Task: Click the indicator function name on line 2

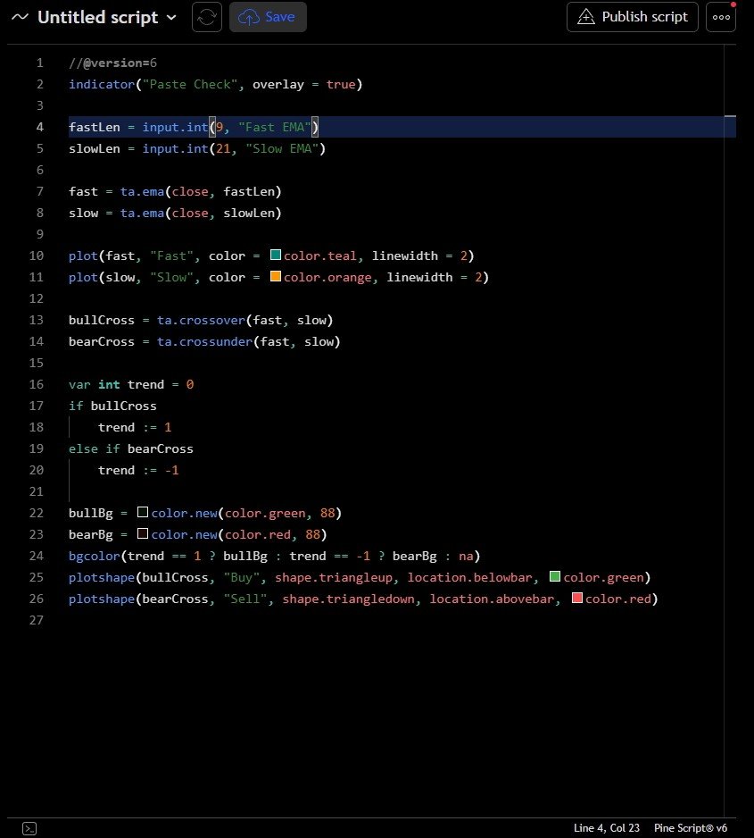Action: point(102,85)
